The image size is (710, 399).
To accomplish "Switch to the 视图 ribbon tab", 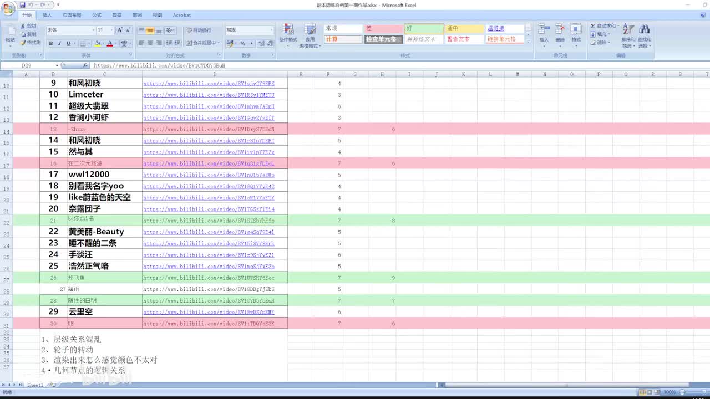I will tap(158, 15).
